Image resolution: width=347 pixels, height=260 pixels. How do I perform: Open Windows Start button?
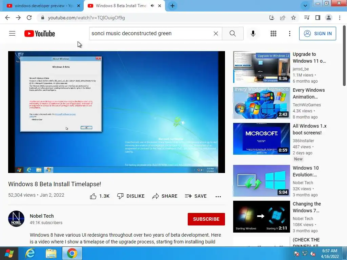[9, 253]
